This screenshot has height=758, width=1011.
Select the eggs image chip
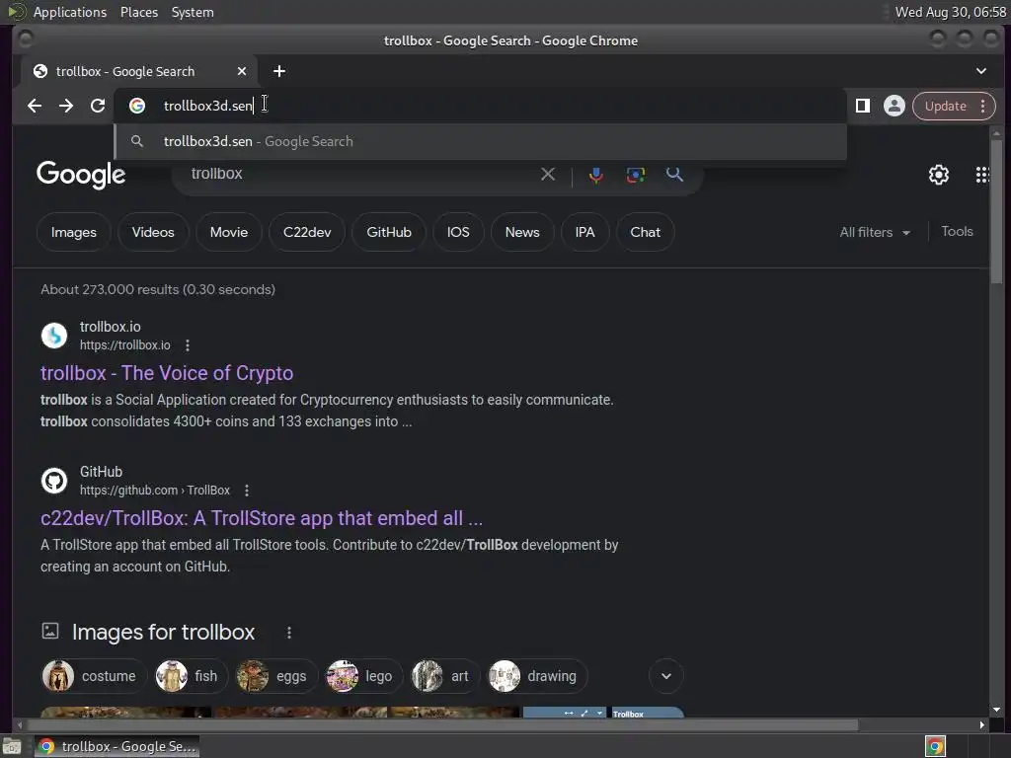[x=277, y=676]
